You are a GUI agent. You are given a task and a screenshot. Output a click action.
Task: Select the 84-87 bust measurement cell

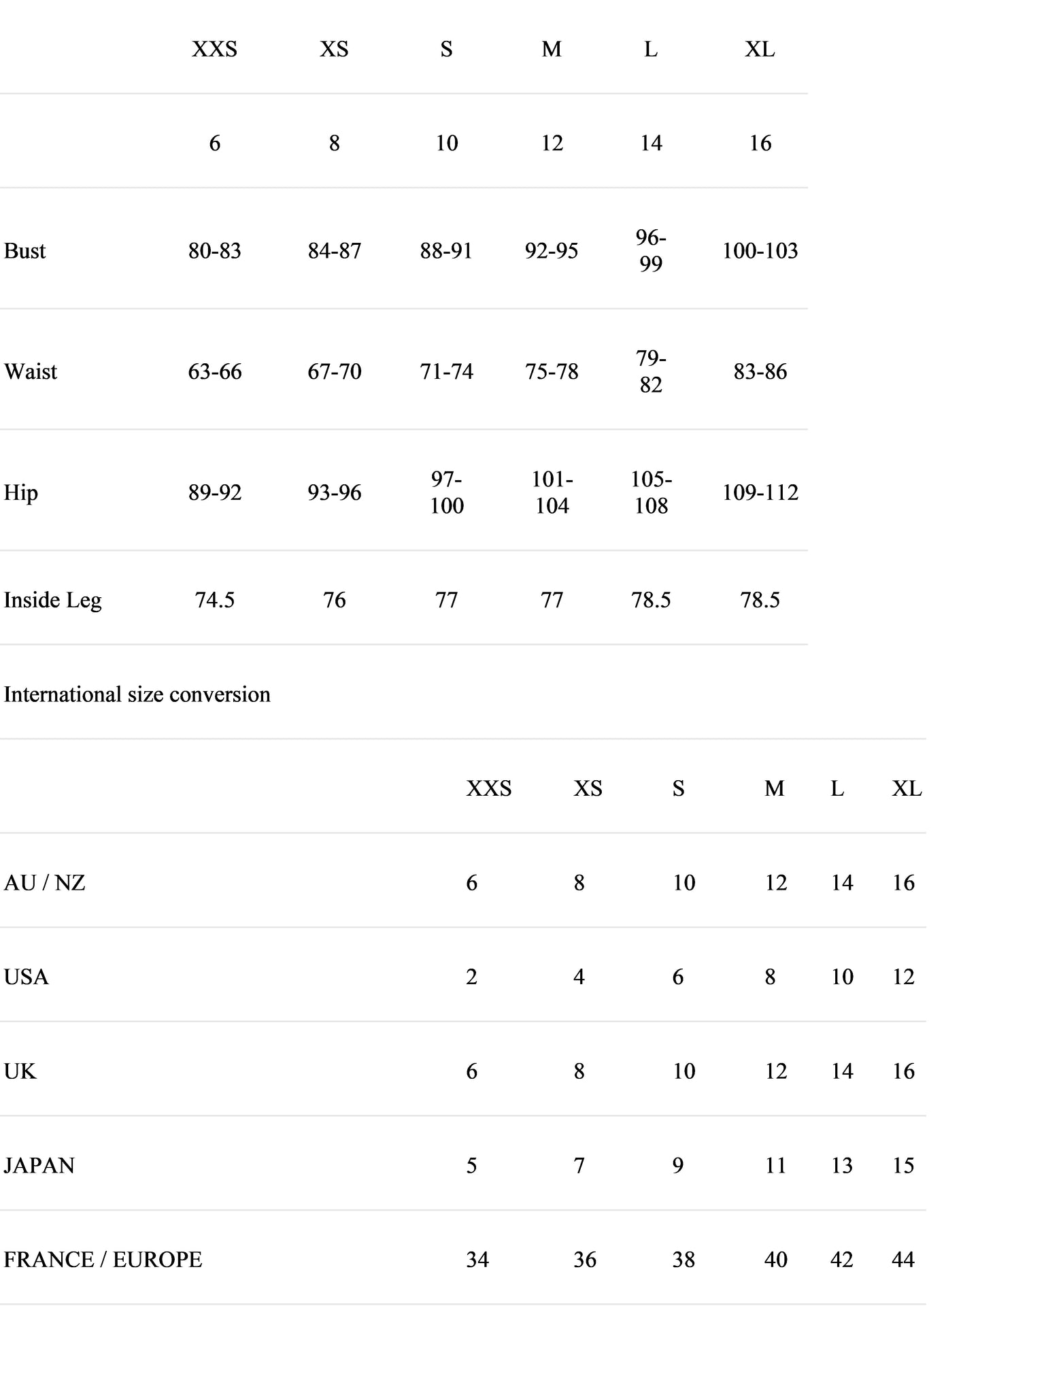pyautogui.click(x=335, y=251)
